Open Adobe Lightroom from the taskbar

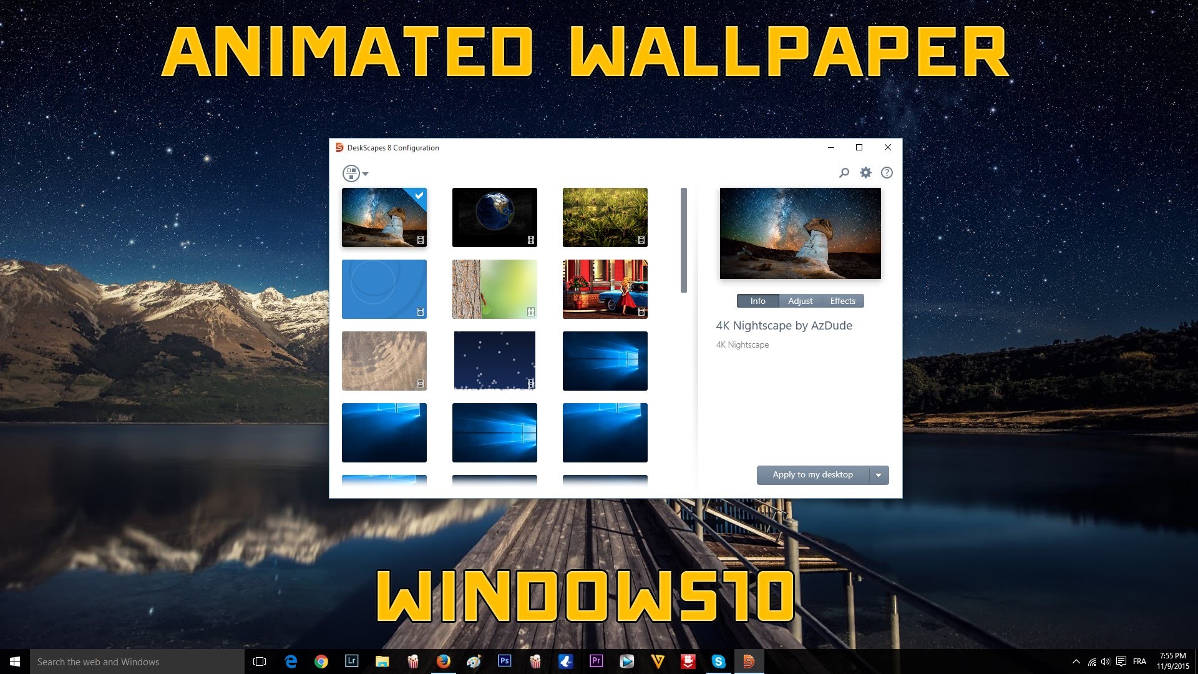352,661
